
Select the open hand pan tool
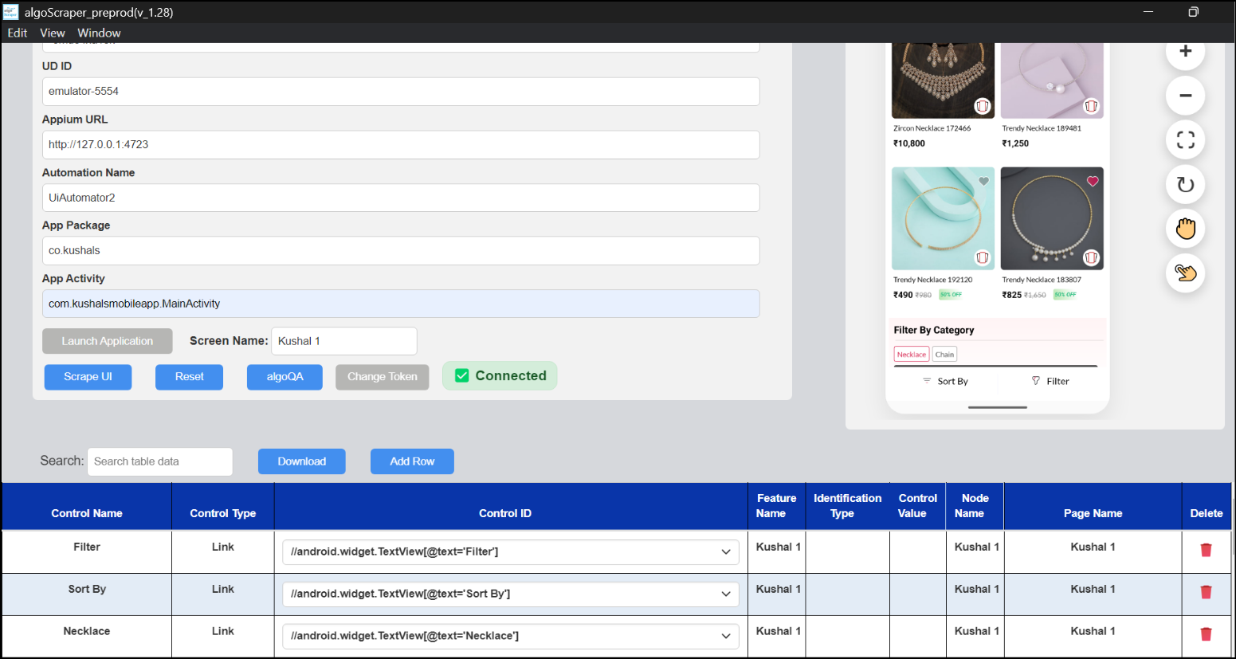1185,229
